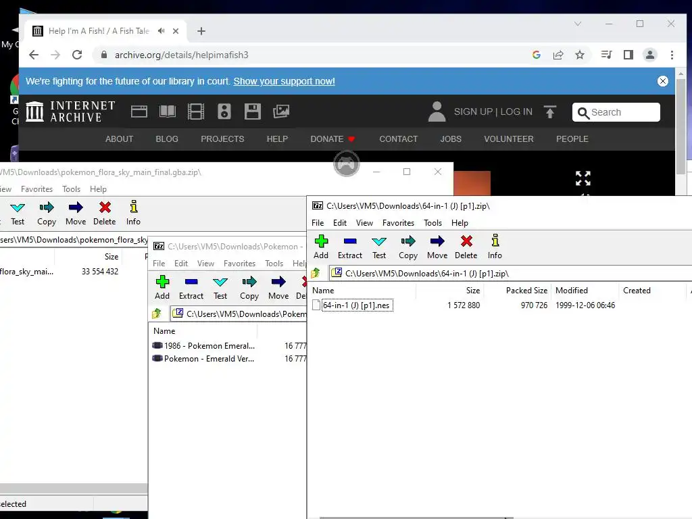Viewport: 692px width, 519px height.
Task: Open Chrome three-dot menu
Action: 672,55
